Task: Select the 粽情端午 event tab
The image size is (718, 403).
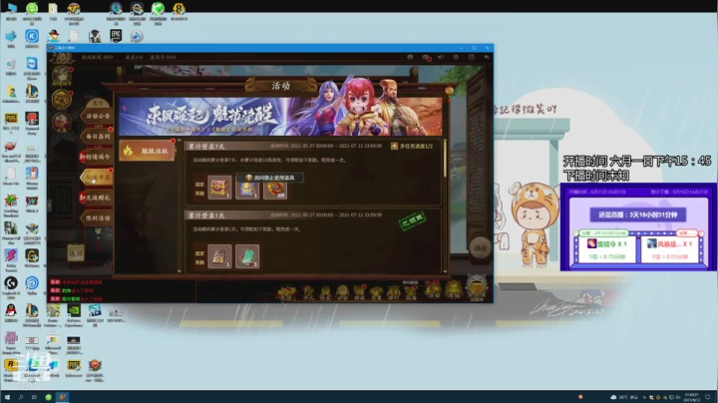Action: pyautogui.click(x=97, y=157)
